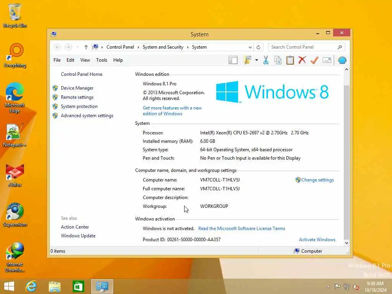The height and width of the screenshot is (294, 392).
Task: Click the Forward navigation arrow
Action: (x=68, y=47)
